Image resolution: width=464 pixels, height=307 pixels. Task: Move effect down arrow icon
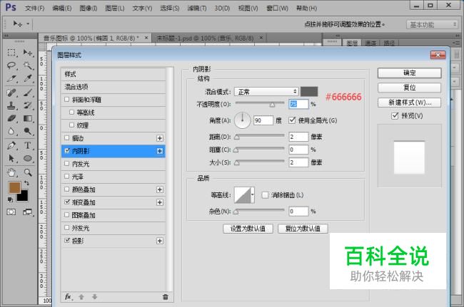click(94, 296)
